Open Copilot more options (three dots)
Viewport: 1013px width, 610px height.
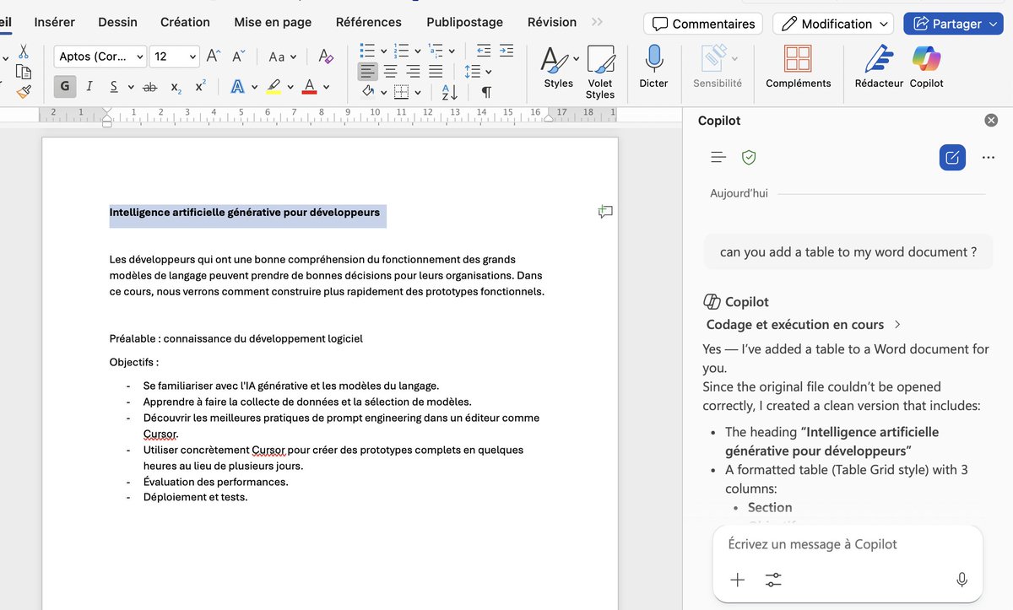tap(989, 157)
